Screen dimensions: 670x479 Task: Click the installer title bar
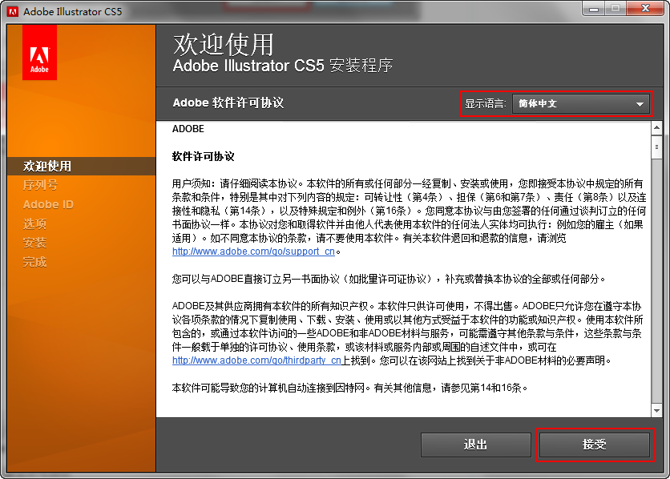coord(321,10)
